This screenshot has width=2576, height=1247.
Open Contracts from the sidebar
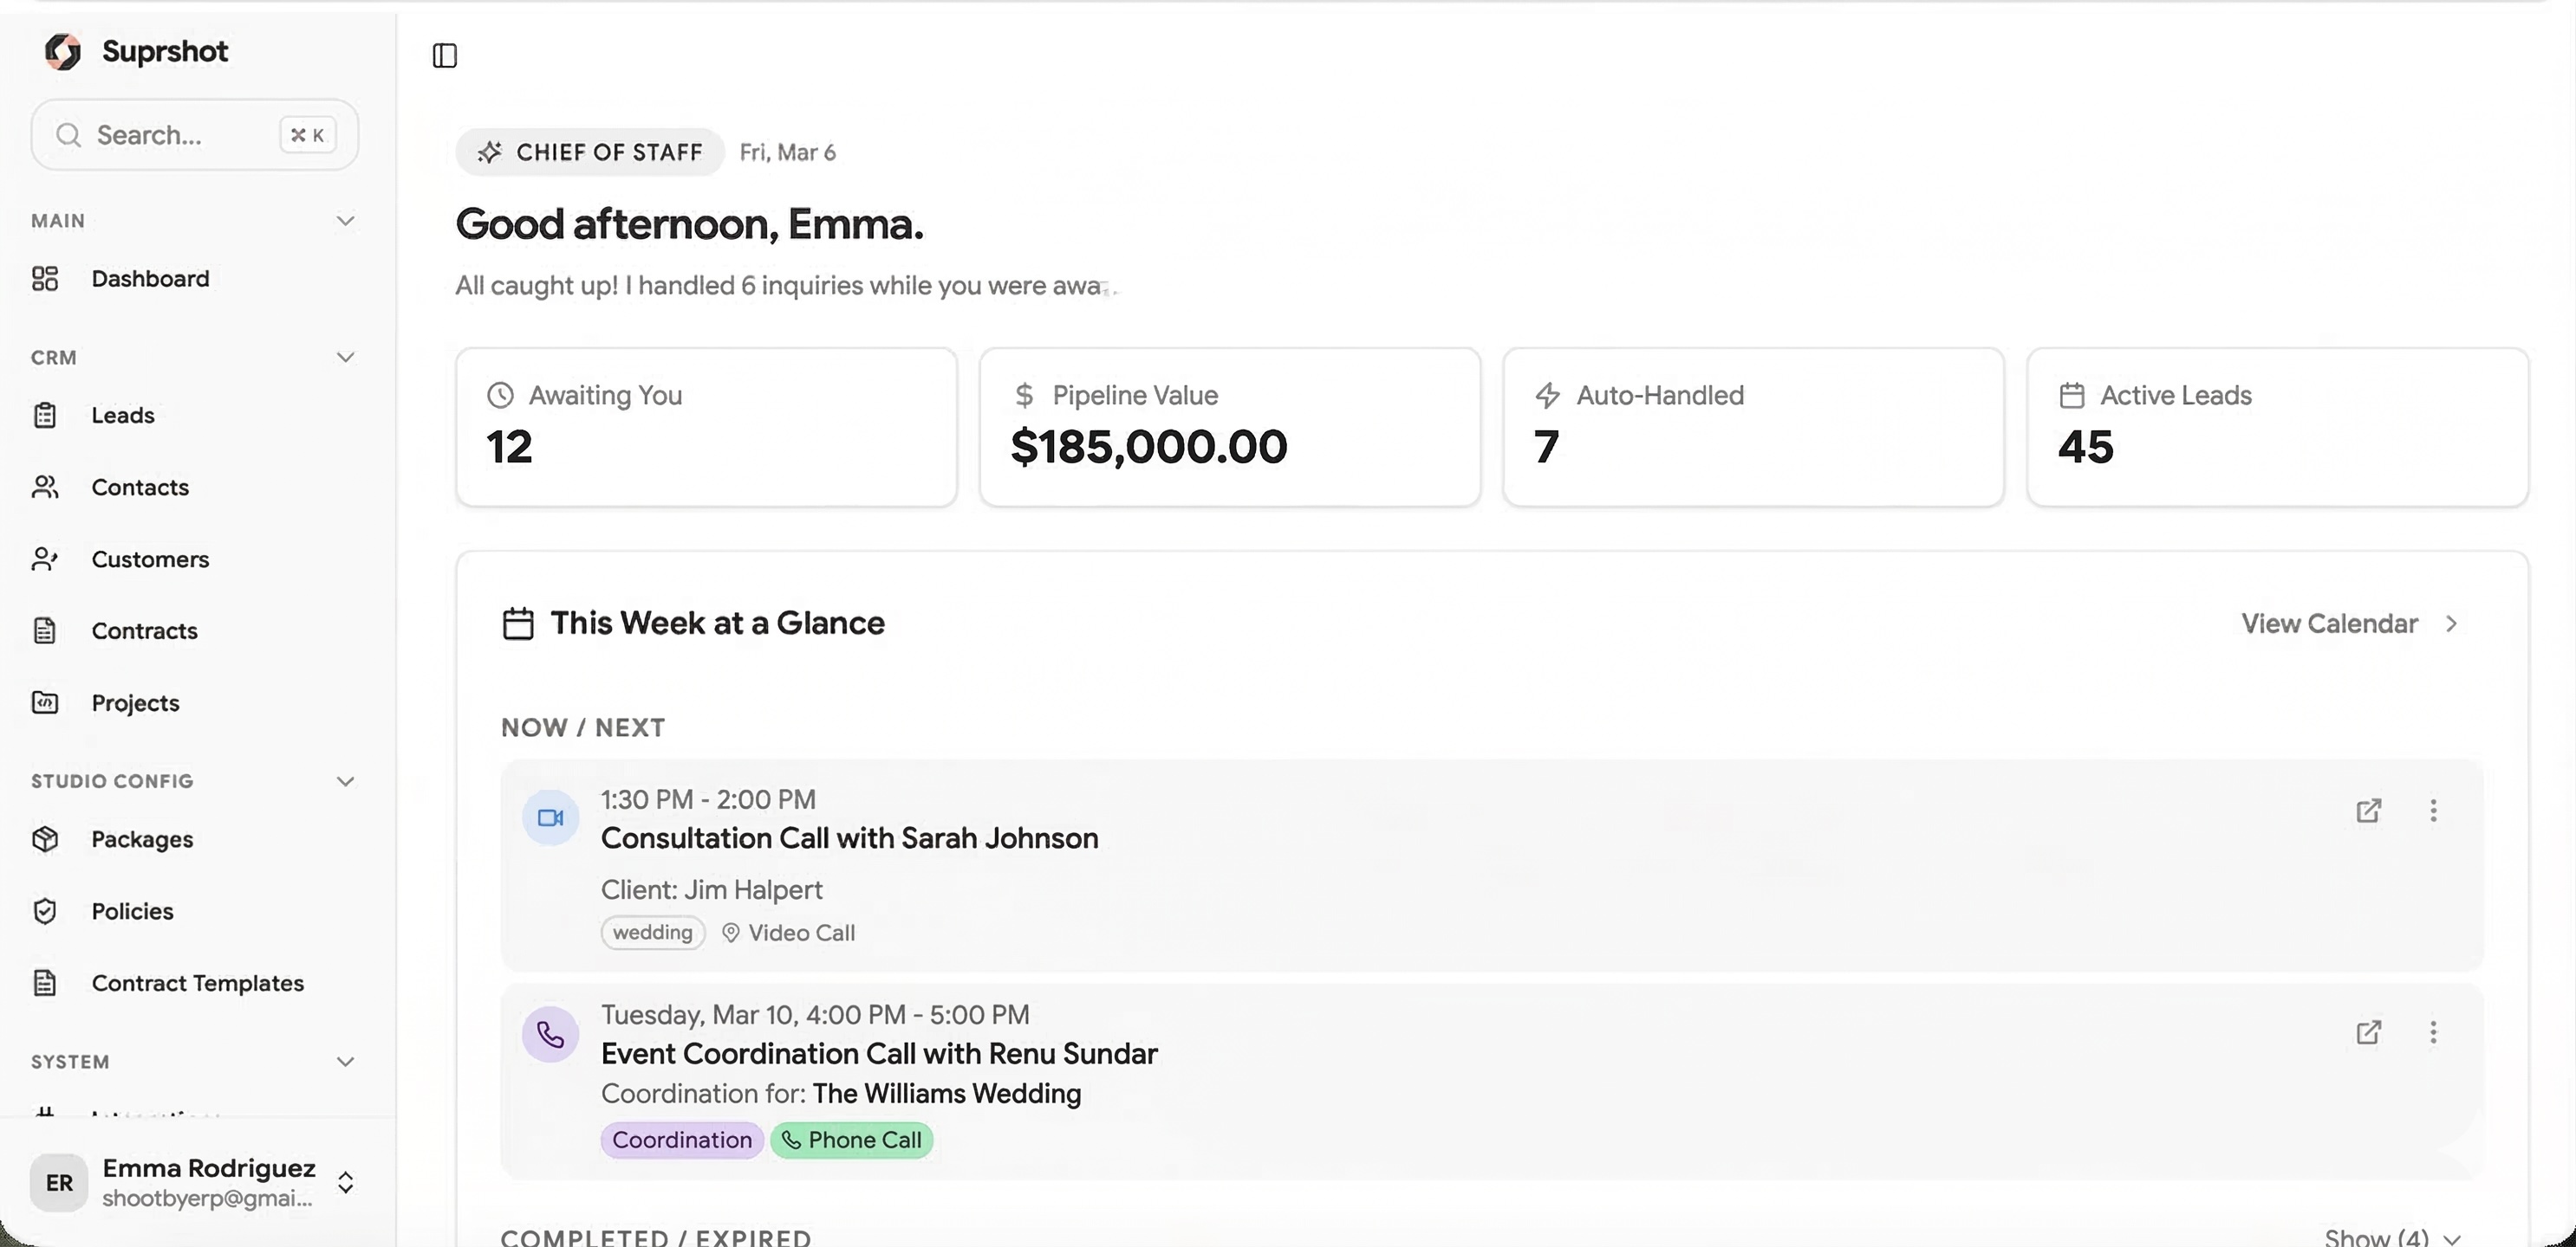click(144, 631)
